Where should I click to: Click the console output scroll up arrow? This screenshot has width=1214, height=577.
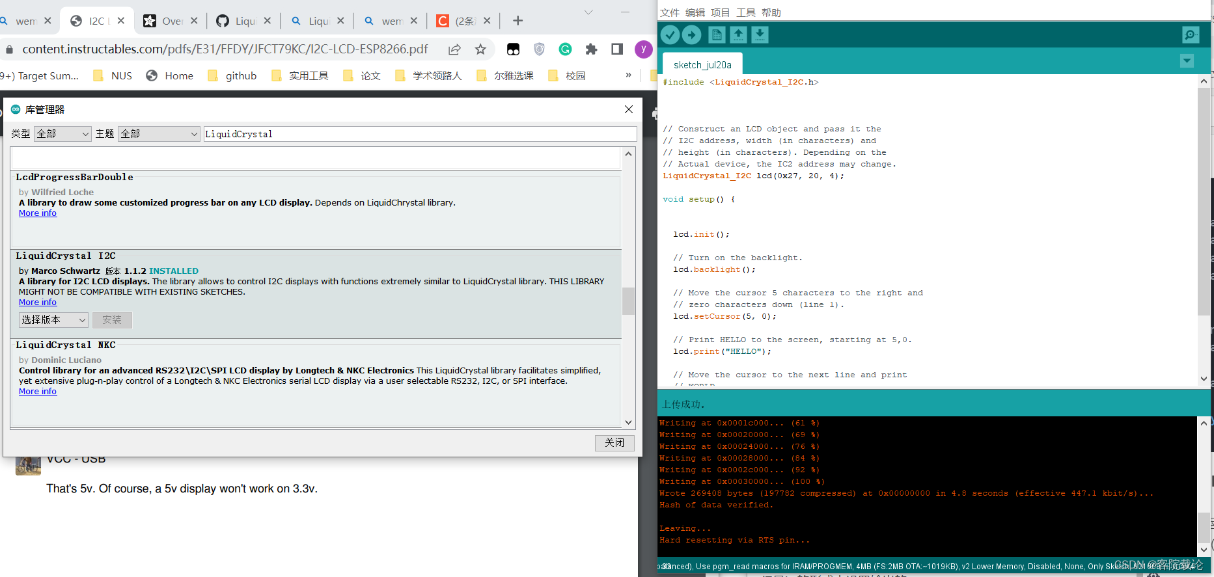1204,423
